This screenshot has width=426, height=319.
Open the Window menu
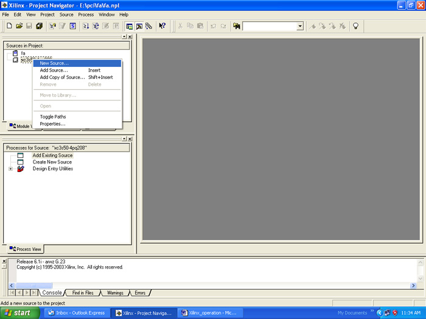pyautogui.click(x=106, y=15)
